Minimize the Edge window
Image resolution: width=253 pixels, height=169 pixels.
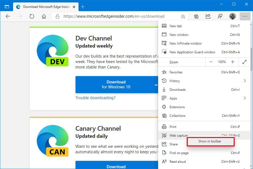[x=221, y=4]
